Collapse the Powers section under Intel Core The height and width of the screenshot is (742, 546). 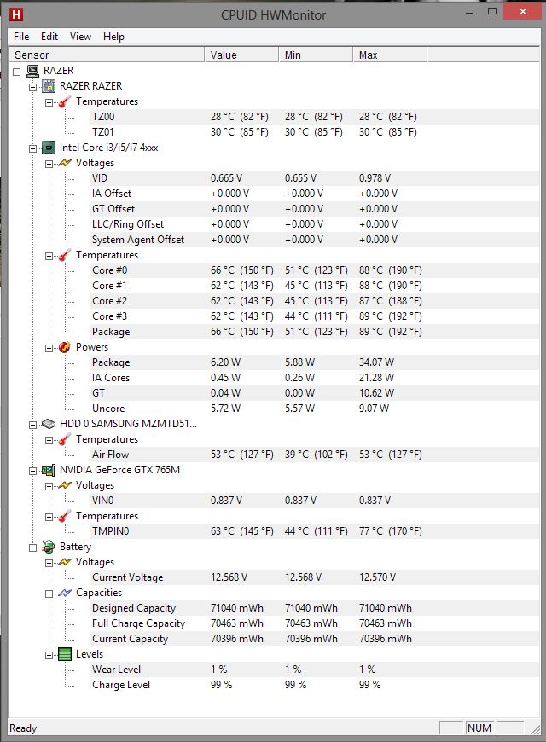[x=49, y=347]
